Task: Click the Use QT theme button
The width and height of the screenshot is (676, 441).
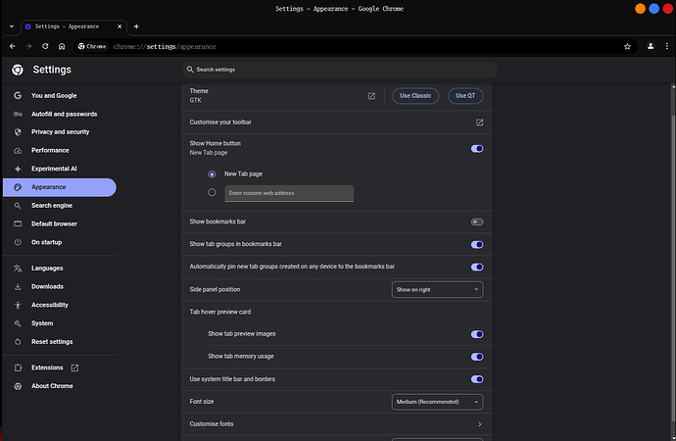Action: tap(465, 96)
